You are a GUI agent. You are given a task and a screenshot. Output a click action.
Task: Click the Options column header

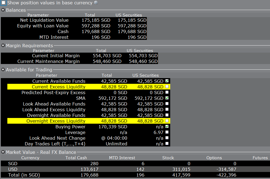click(x=214, y=158)
